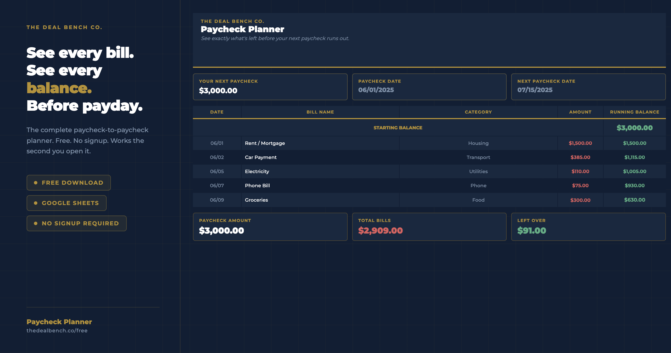Click the Total Bills $2,909.00 value
The width and height of the screenshot is (671, 353).
pyautogui.click(x=380, y=231)
